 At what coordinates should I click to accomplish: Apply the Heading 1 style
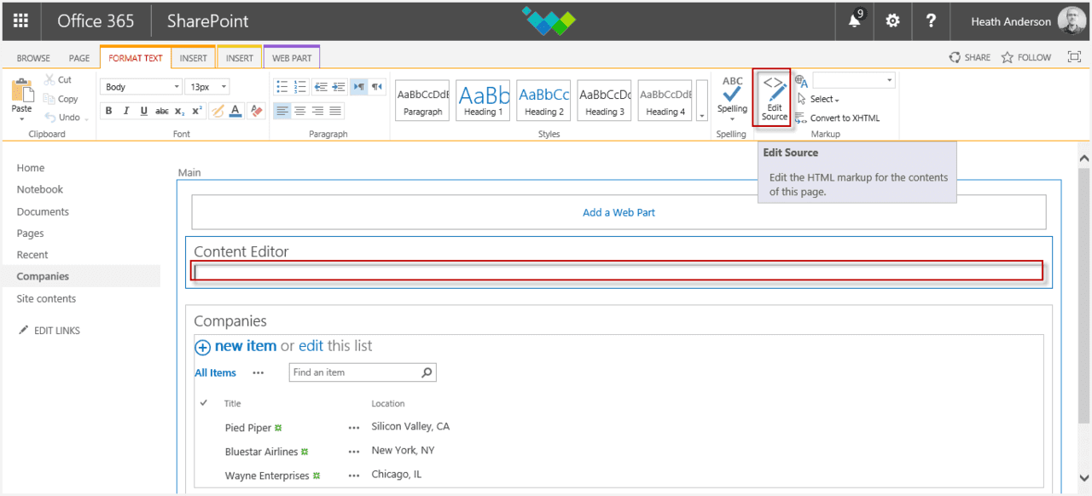pos(483,101)
